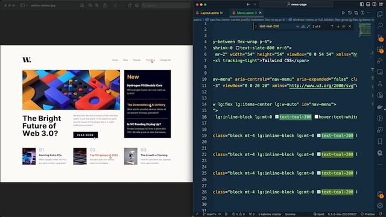Click Spell in the status bar

click(x=318, y=214)
